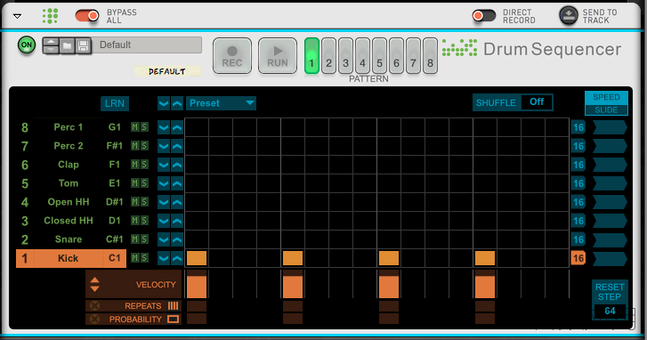Mute the Open HH lane

click(135, 202)
